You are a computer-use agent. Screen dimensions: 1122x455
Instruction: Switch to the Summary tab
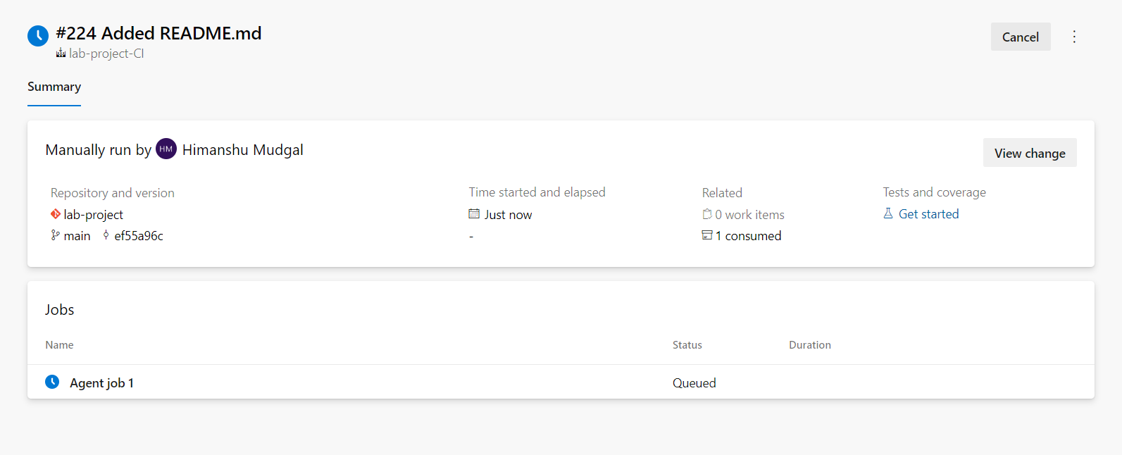(x=54, y=87)
